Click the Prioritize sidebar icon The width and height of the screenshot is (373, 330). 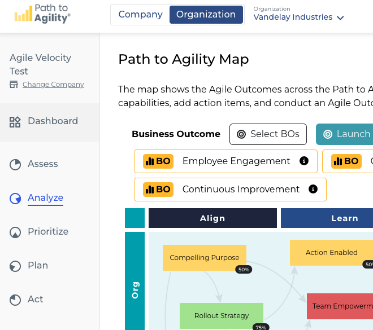[x=15, y=232]
